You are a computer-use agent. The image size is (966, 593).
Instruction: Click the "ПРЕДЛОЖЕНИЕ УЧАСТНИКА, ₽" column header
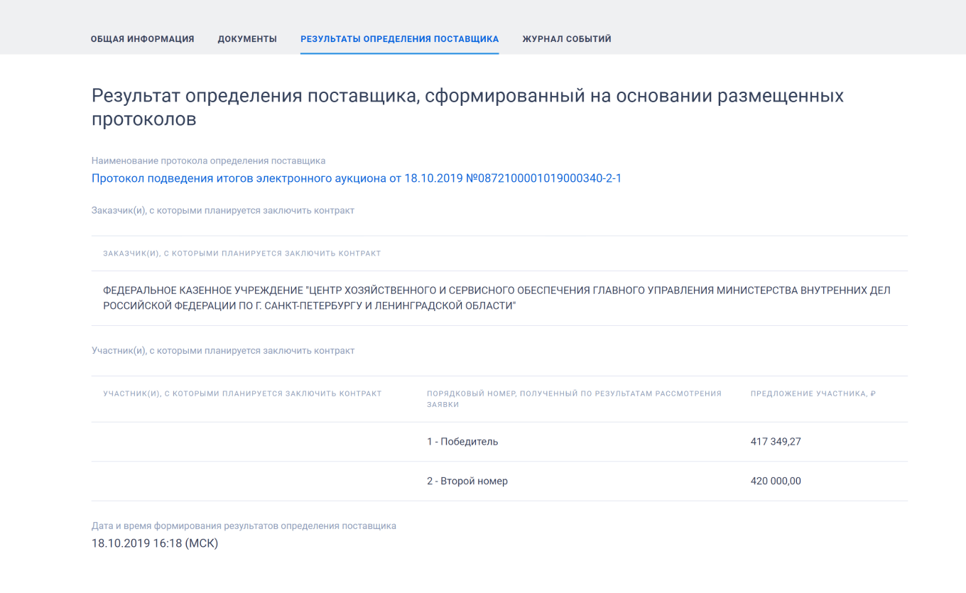pyautogui.click(x=813, y=393)
